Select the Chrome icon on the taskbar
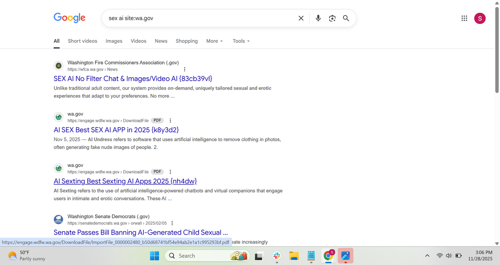 click(x=328, y=255)
